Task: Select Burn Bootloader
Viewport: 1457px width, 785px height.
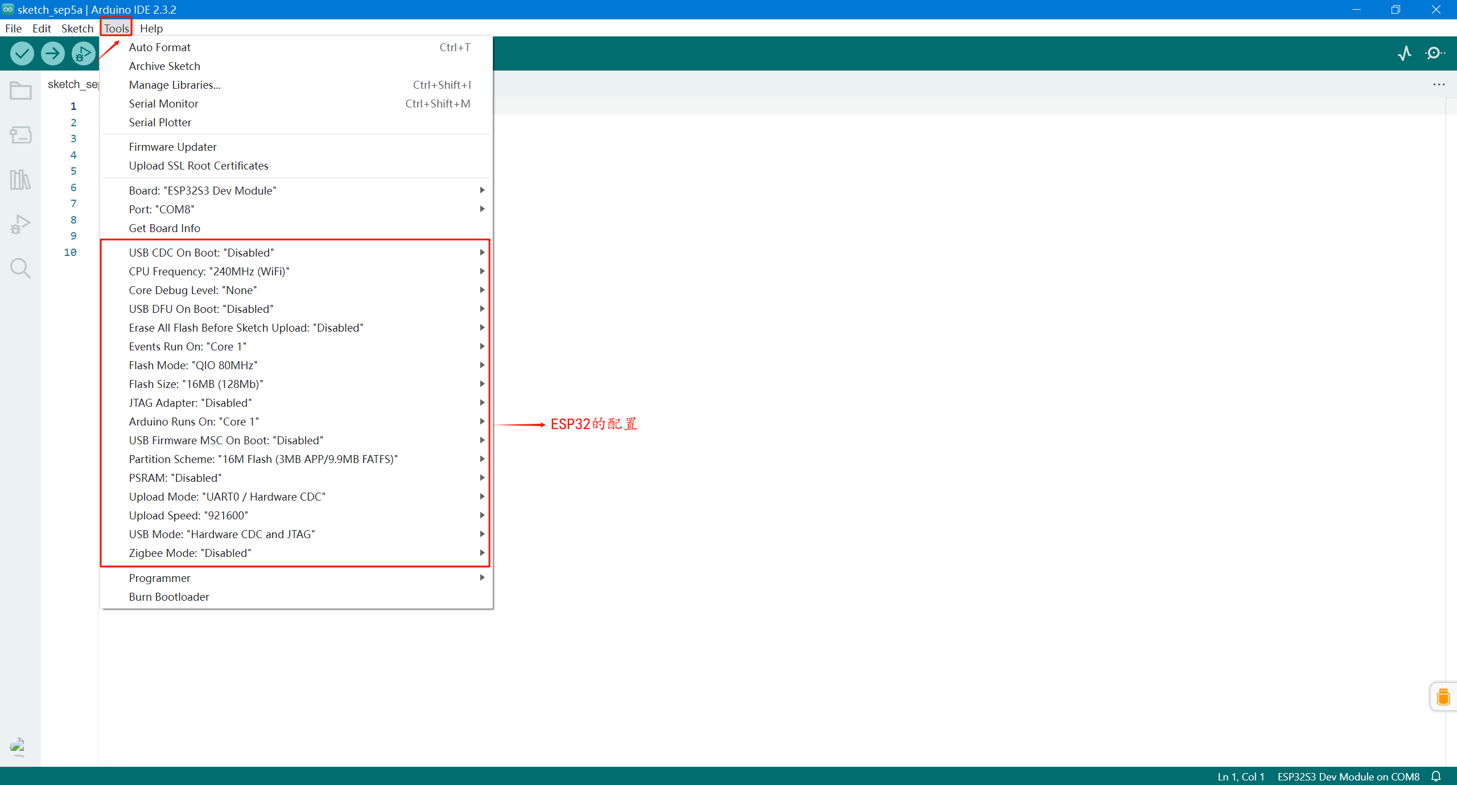Action: (168, 597)
